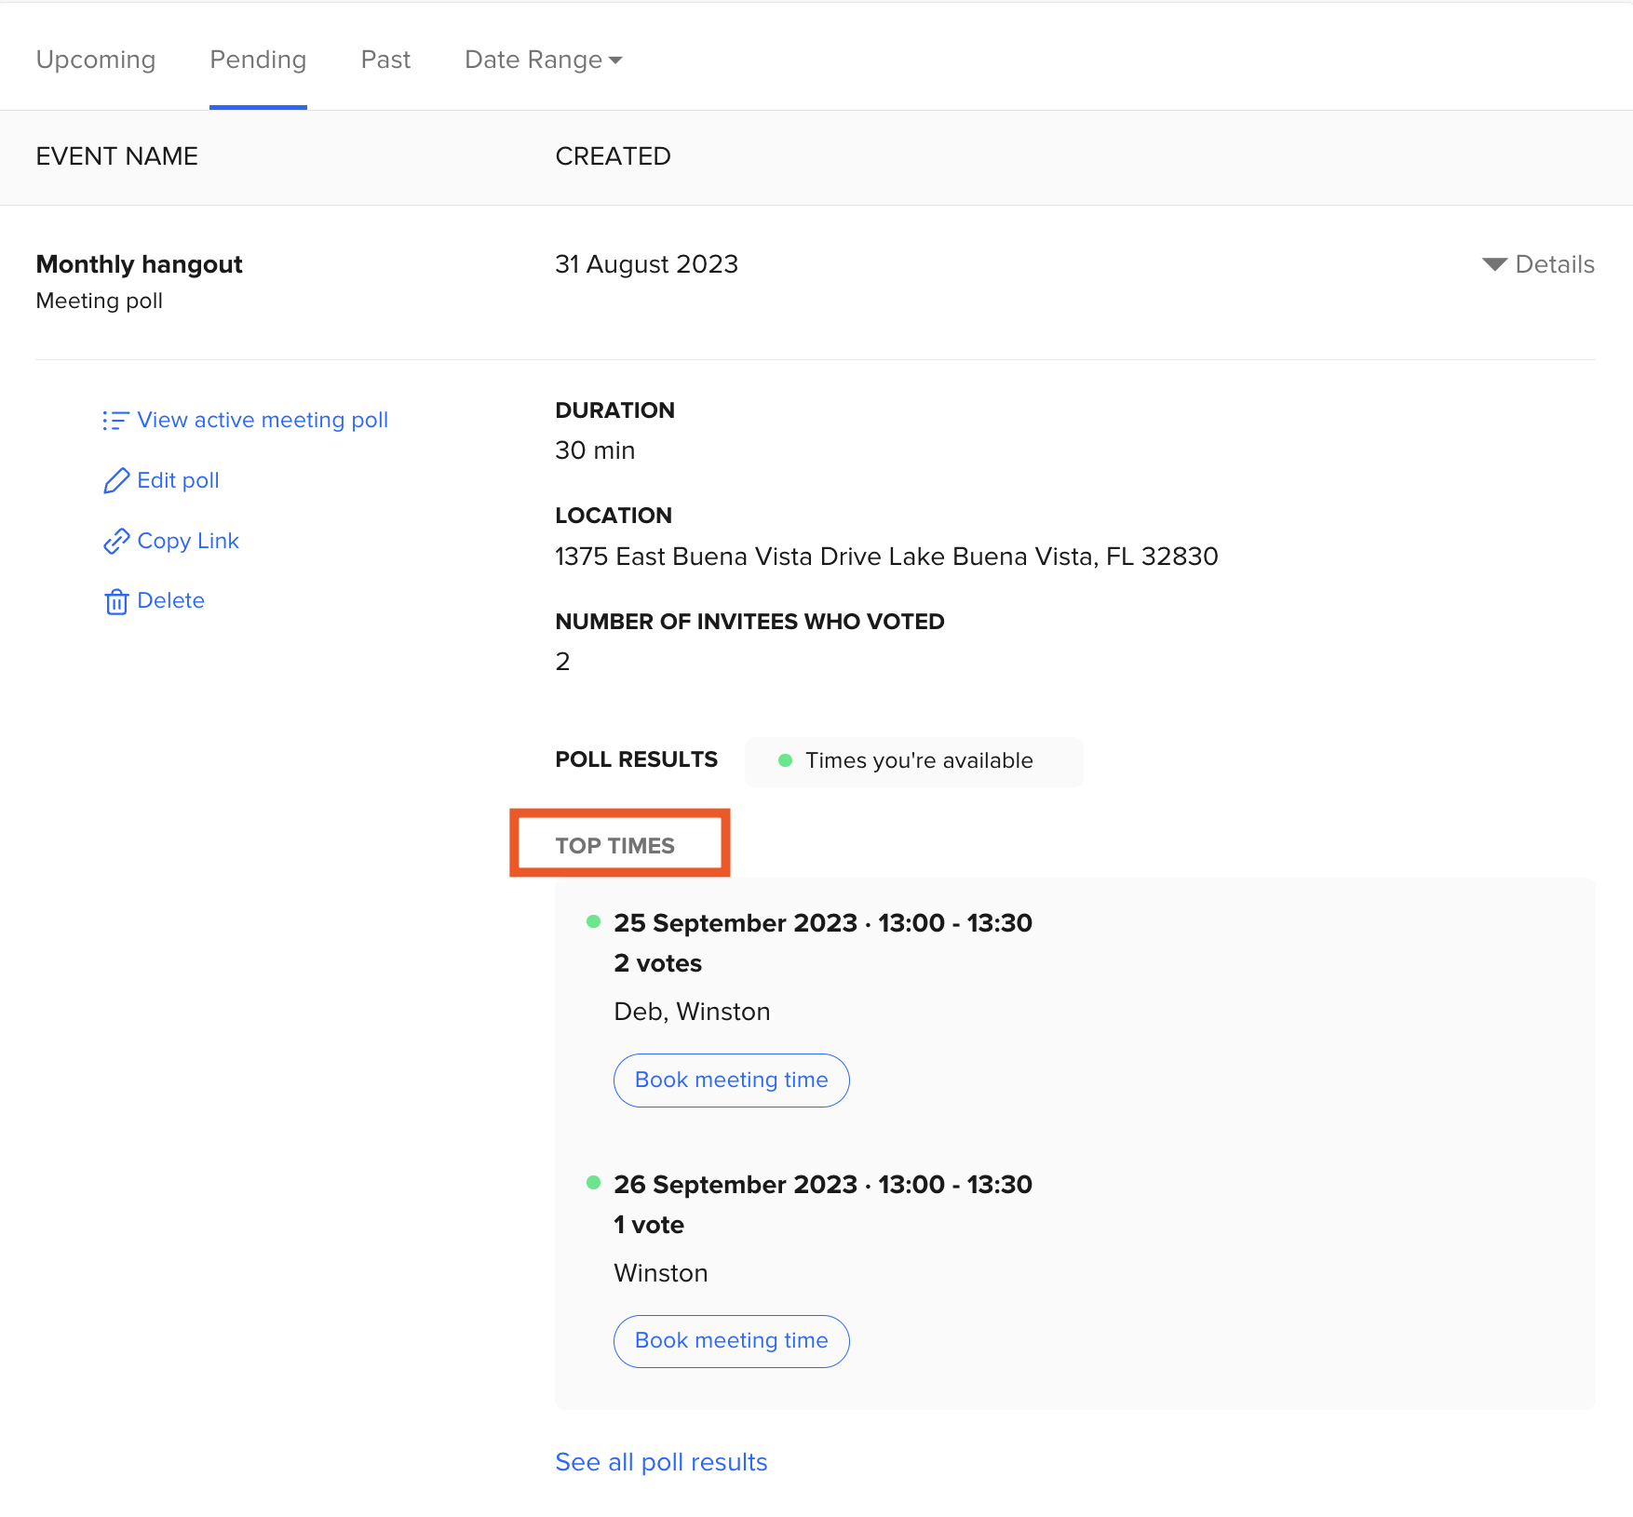1633x1517 pixels.
Task: Click the location address 1375 East Buena Vista Drive
Action: pos(886,557)
